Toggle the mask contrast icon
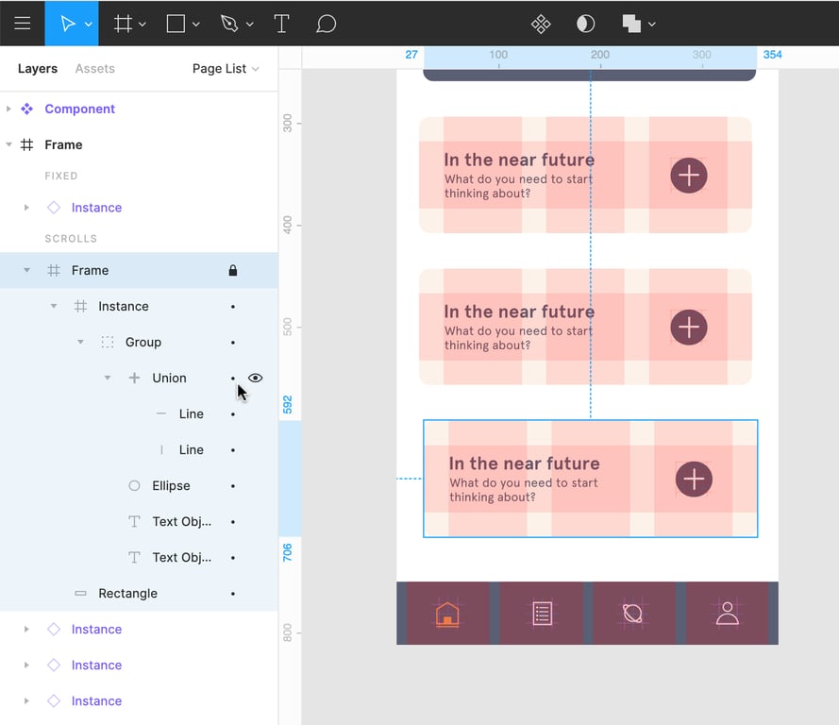Viewport: 839px width, 725px height. coord(585,24)
